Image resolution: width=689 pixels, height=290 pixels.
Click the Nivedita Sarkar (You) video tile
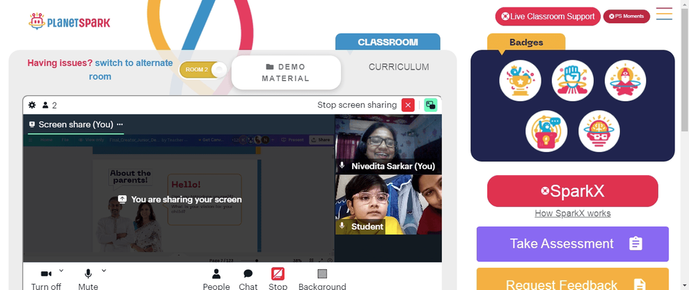click(389, 144)
